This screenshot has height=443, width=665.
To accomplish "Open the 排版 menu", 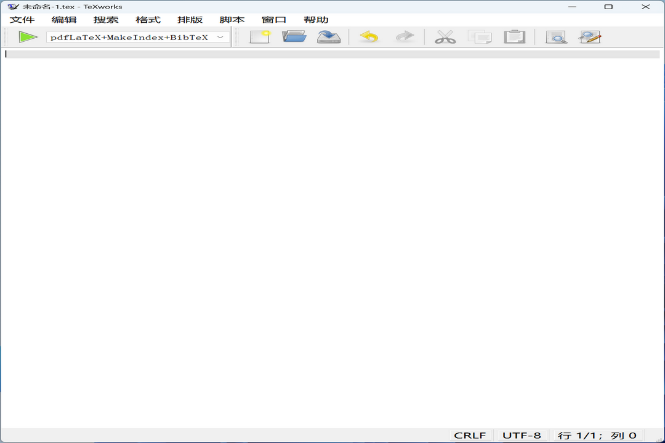I will pos(190,20).
